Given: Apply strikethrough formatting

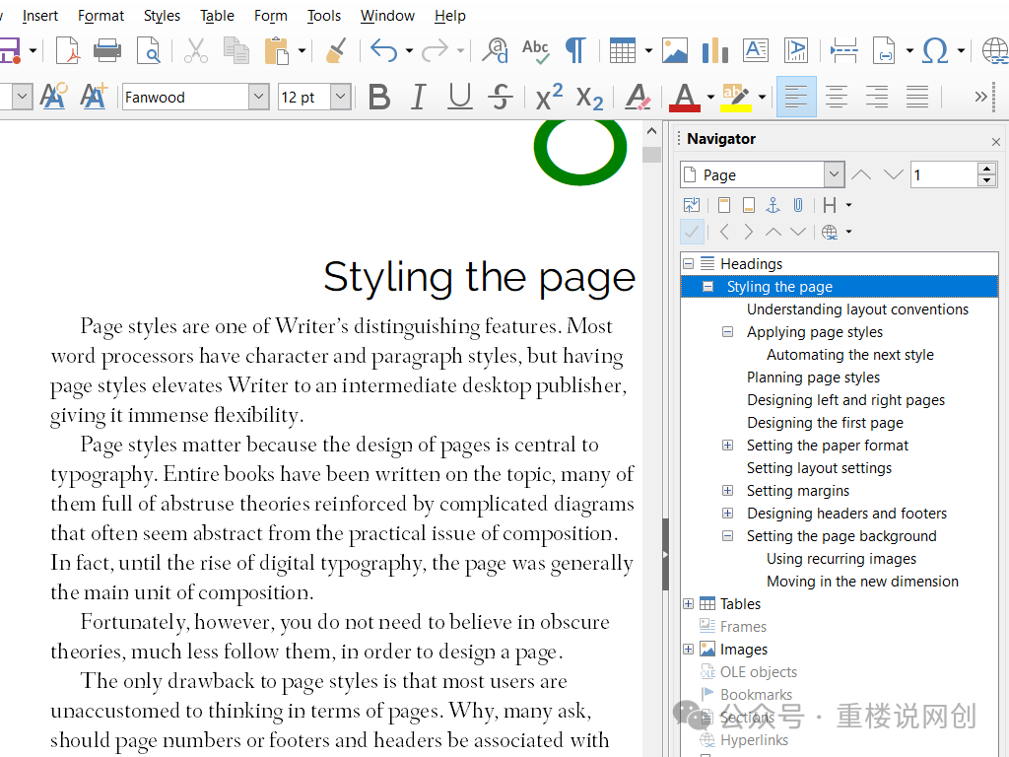Looking at the screenshot, I should pos(500,98).
